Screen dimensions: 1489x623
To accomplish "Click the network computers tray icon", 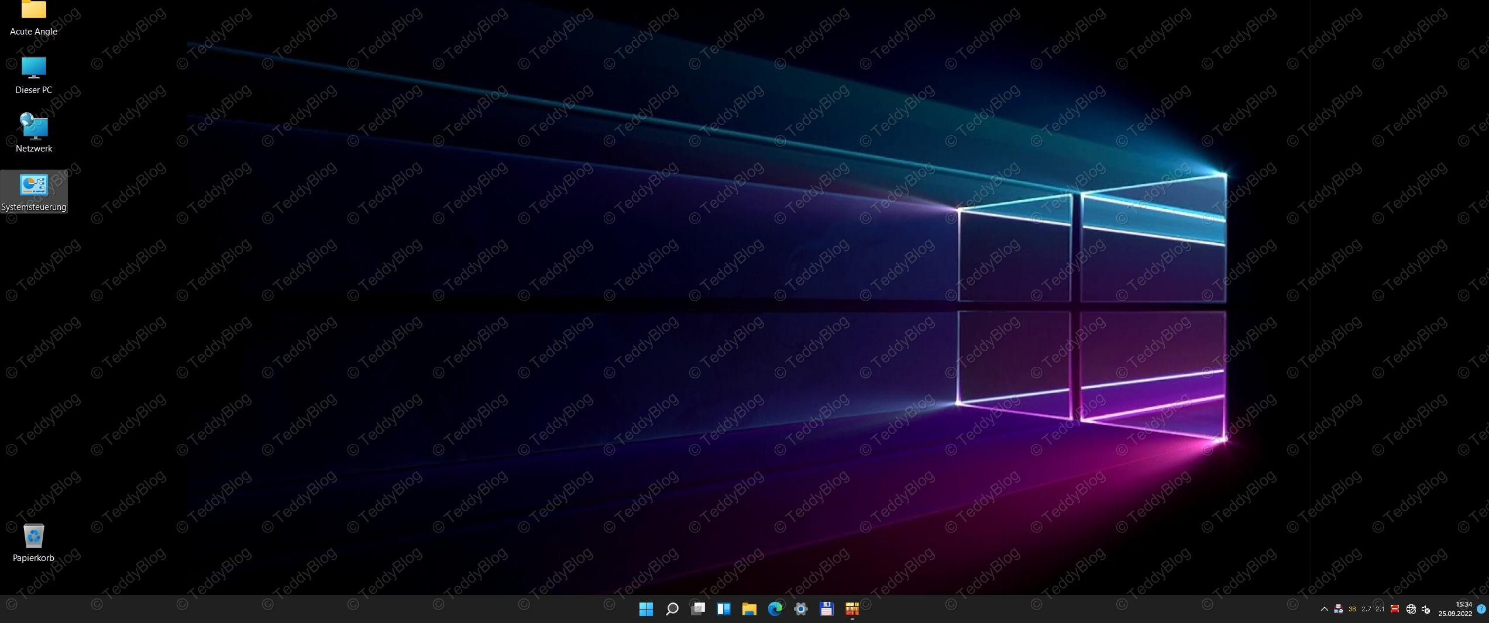I will 1338,609.
